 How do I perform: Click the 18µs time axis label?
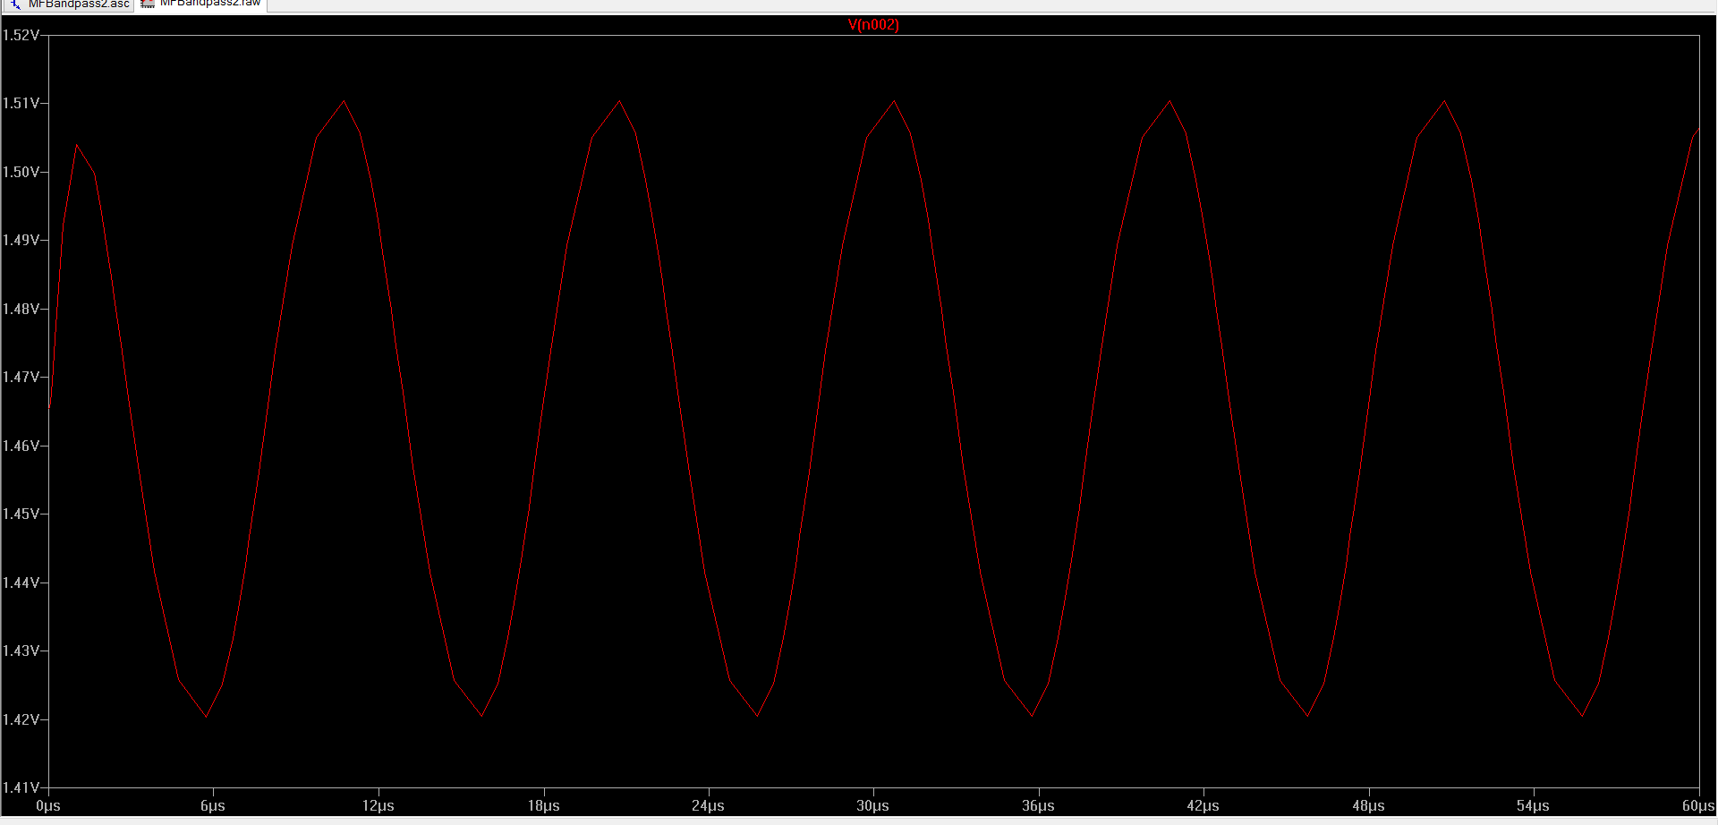point(543,806)
